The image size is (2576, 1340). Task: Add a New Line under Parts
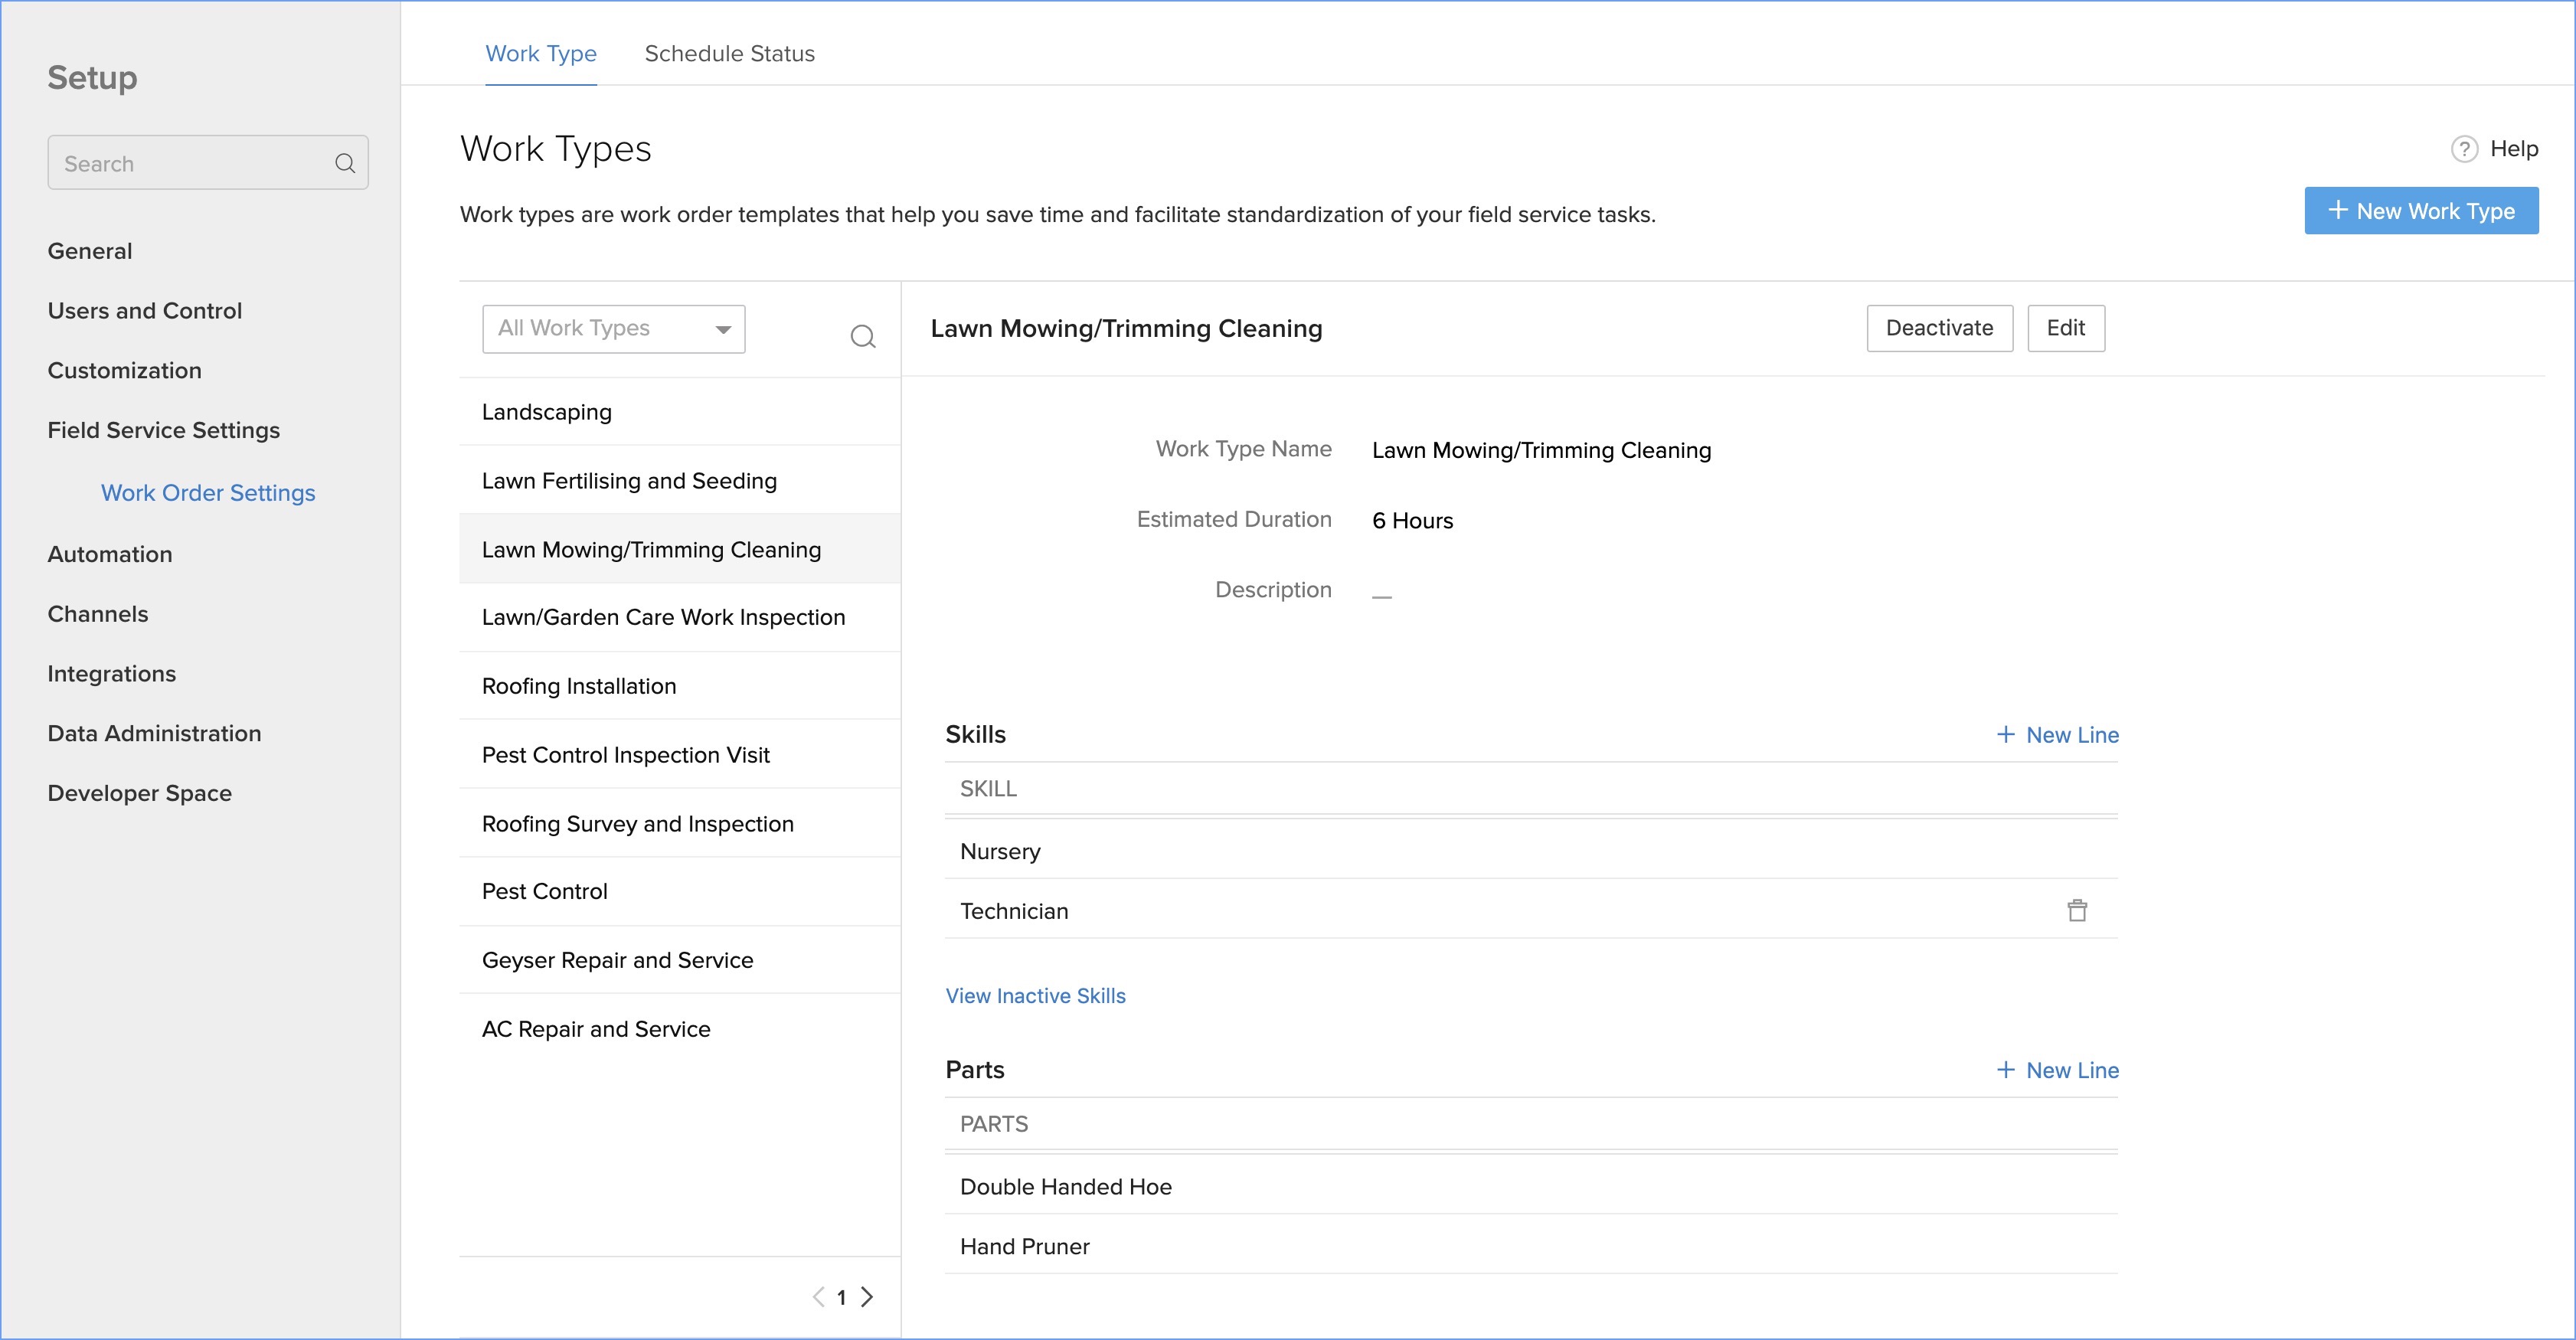2057,1070
